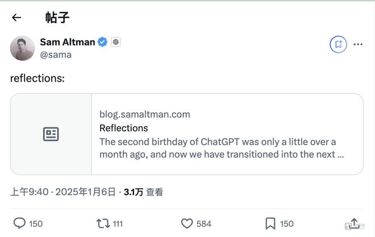Toggle like with the heart icon
375x237 pixels.
click(185, 223)
